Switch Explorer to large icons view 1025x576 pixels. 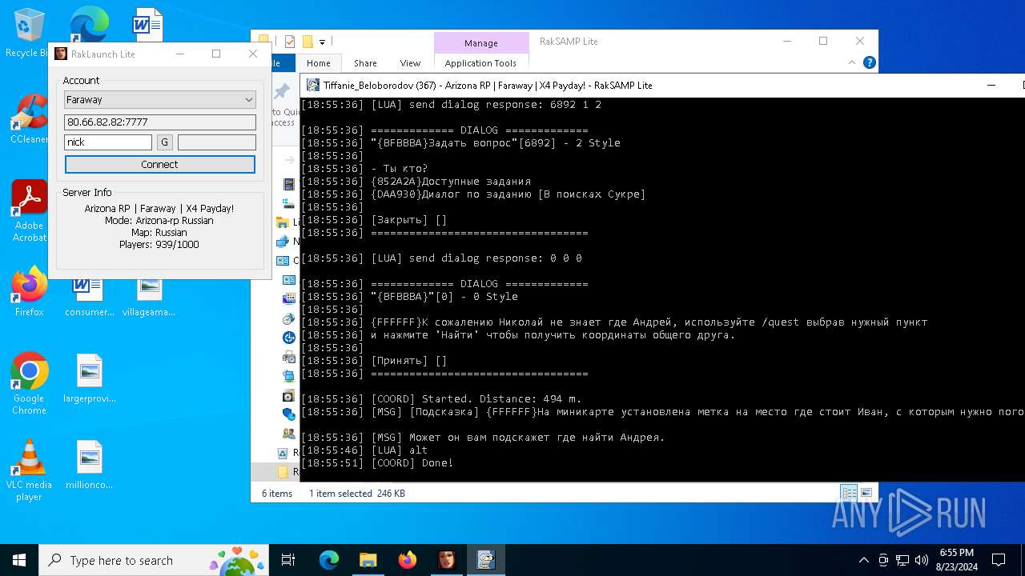[x=866, y=493]
